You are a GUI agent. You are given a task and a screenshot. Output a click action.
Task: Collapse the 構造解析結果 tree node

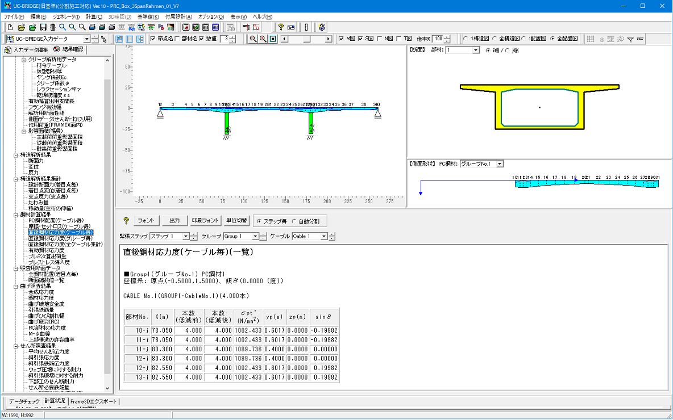point(16,155)
